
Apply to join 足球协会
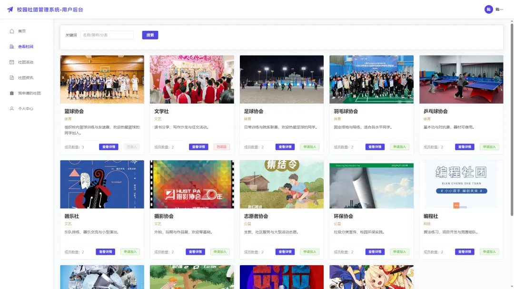pyautogui.click(x=309, y=147)
